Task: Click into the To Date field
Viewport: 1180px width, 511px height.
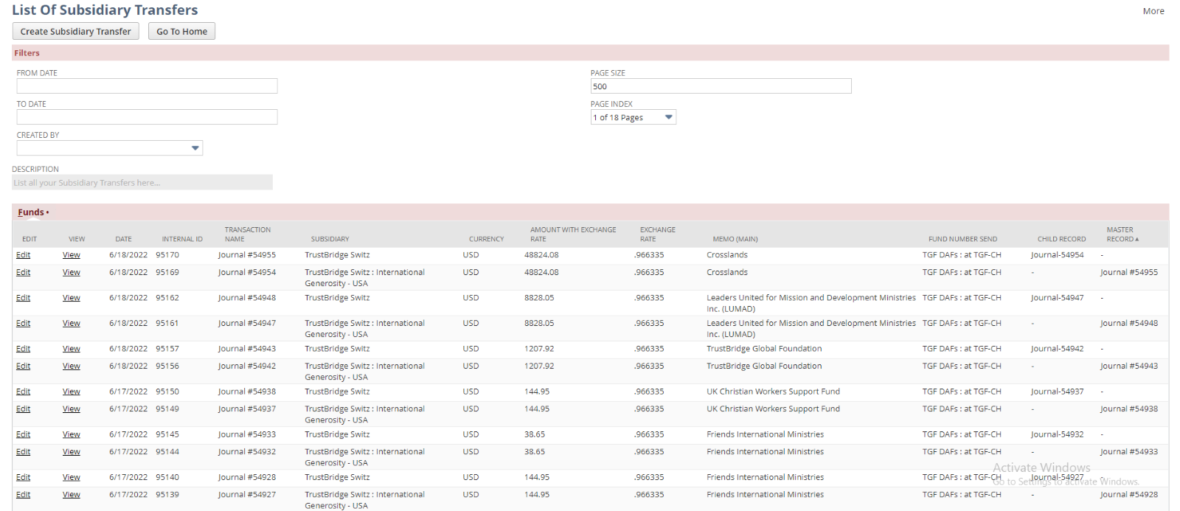Action: [x=147, y=117]
